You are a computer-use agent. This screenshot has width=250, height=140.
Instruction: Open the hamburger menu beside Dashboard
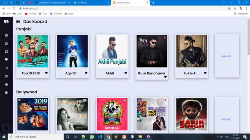click(x=18, y=21)
